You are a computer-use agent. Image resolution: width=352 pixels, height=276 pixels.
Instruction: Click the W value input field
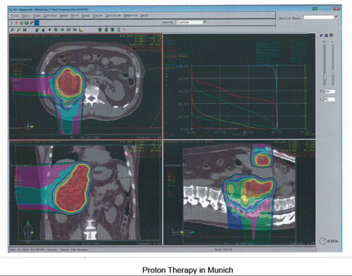point(329,91)
